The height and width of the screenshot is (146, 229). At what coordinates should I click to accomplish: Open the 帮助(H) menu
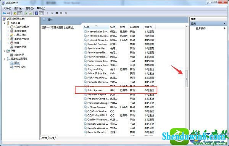[x=41, y=8]
